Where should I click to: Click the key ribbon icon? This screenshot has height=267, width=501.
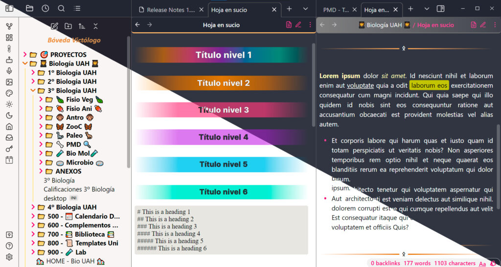pos(9,149)
